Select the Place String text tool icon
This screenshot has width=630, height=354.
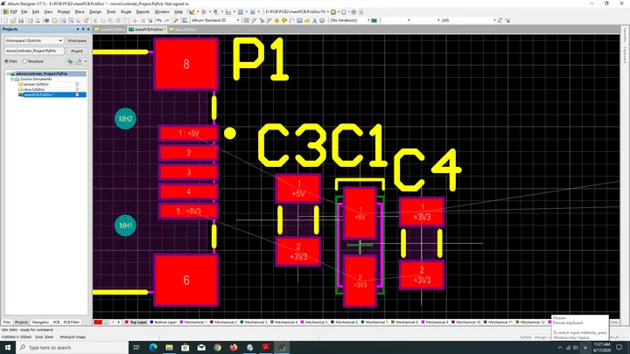click(x=315, y=20)
